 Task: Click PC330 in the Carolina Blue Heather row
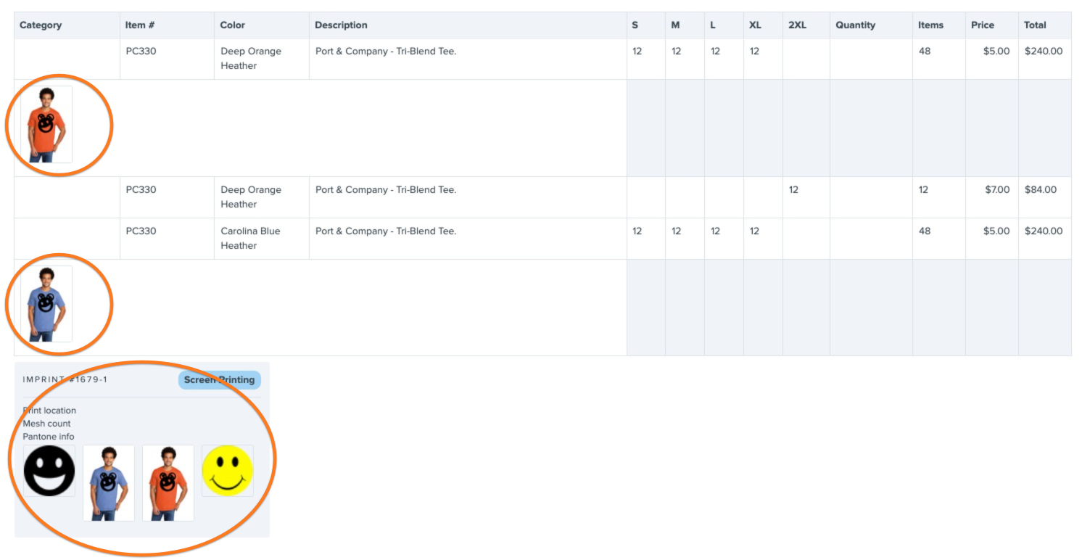pos(141,231)
